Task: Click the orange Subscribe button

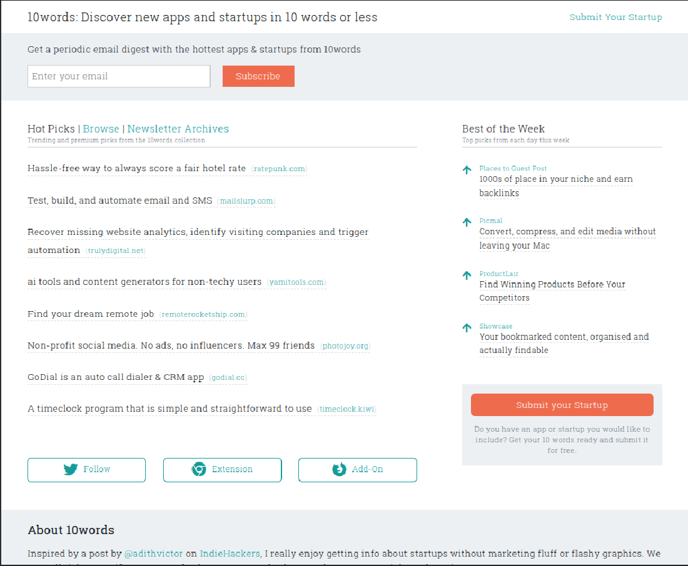Action: (x=258, y=76)
